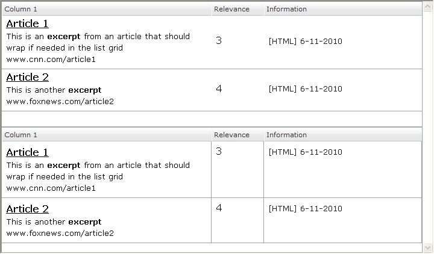The height and width of the screenshot is (254, 434).
Task: Open the Article 2 link in lower grid
Action: [x=27, y=209]
